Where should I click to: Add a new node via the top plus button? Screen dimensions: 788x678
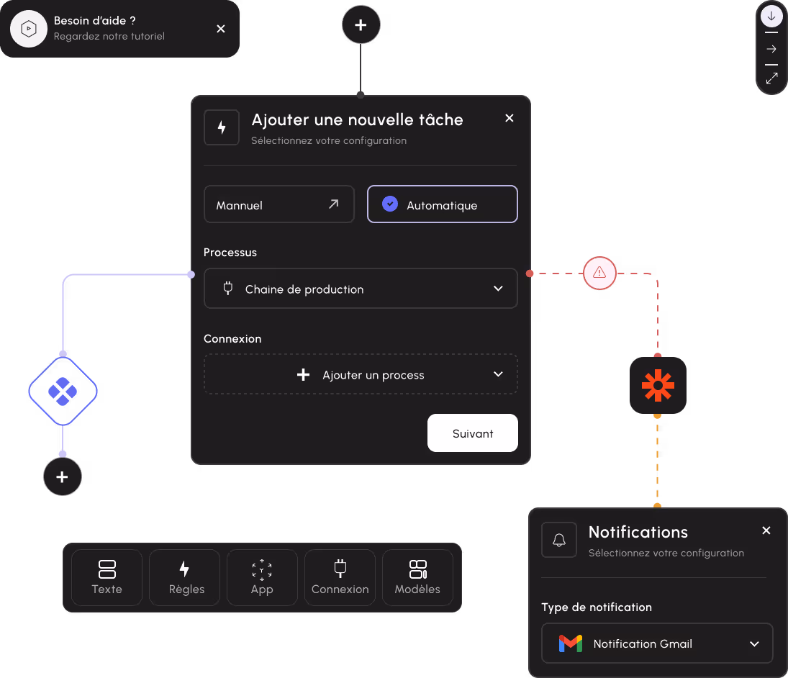coord(361,24)
